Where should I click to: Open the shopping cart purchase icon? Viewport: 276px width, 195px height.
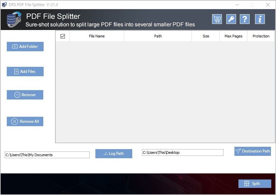pos(217,19)
